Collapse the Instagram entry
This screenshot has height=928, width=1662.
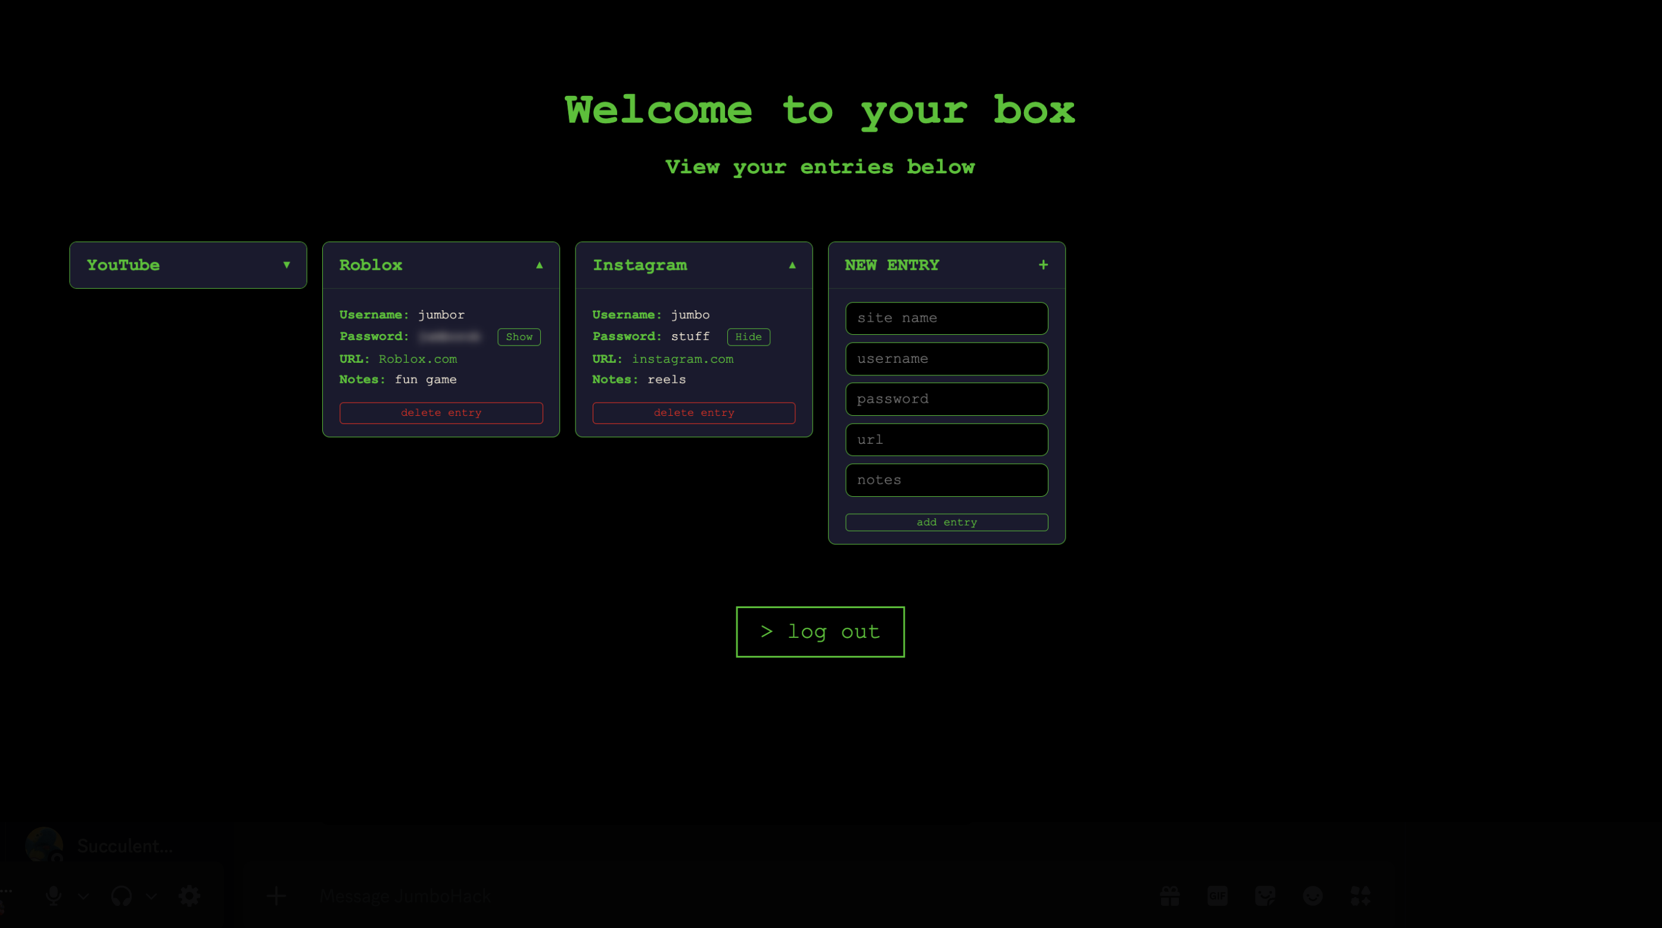point(792,265)
